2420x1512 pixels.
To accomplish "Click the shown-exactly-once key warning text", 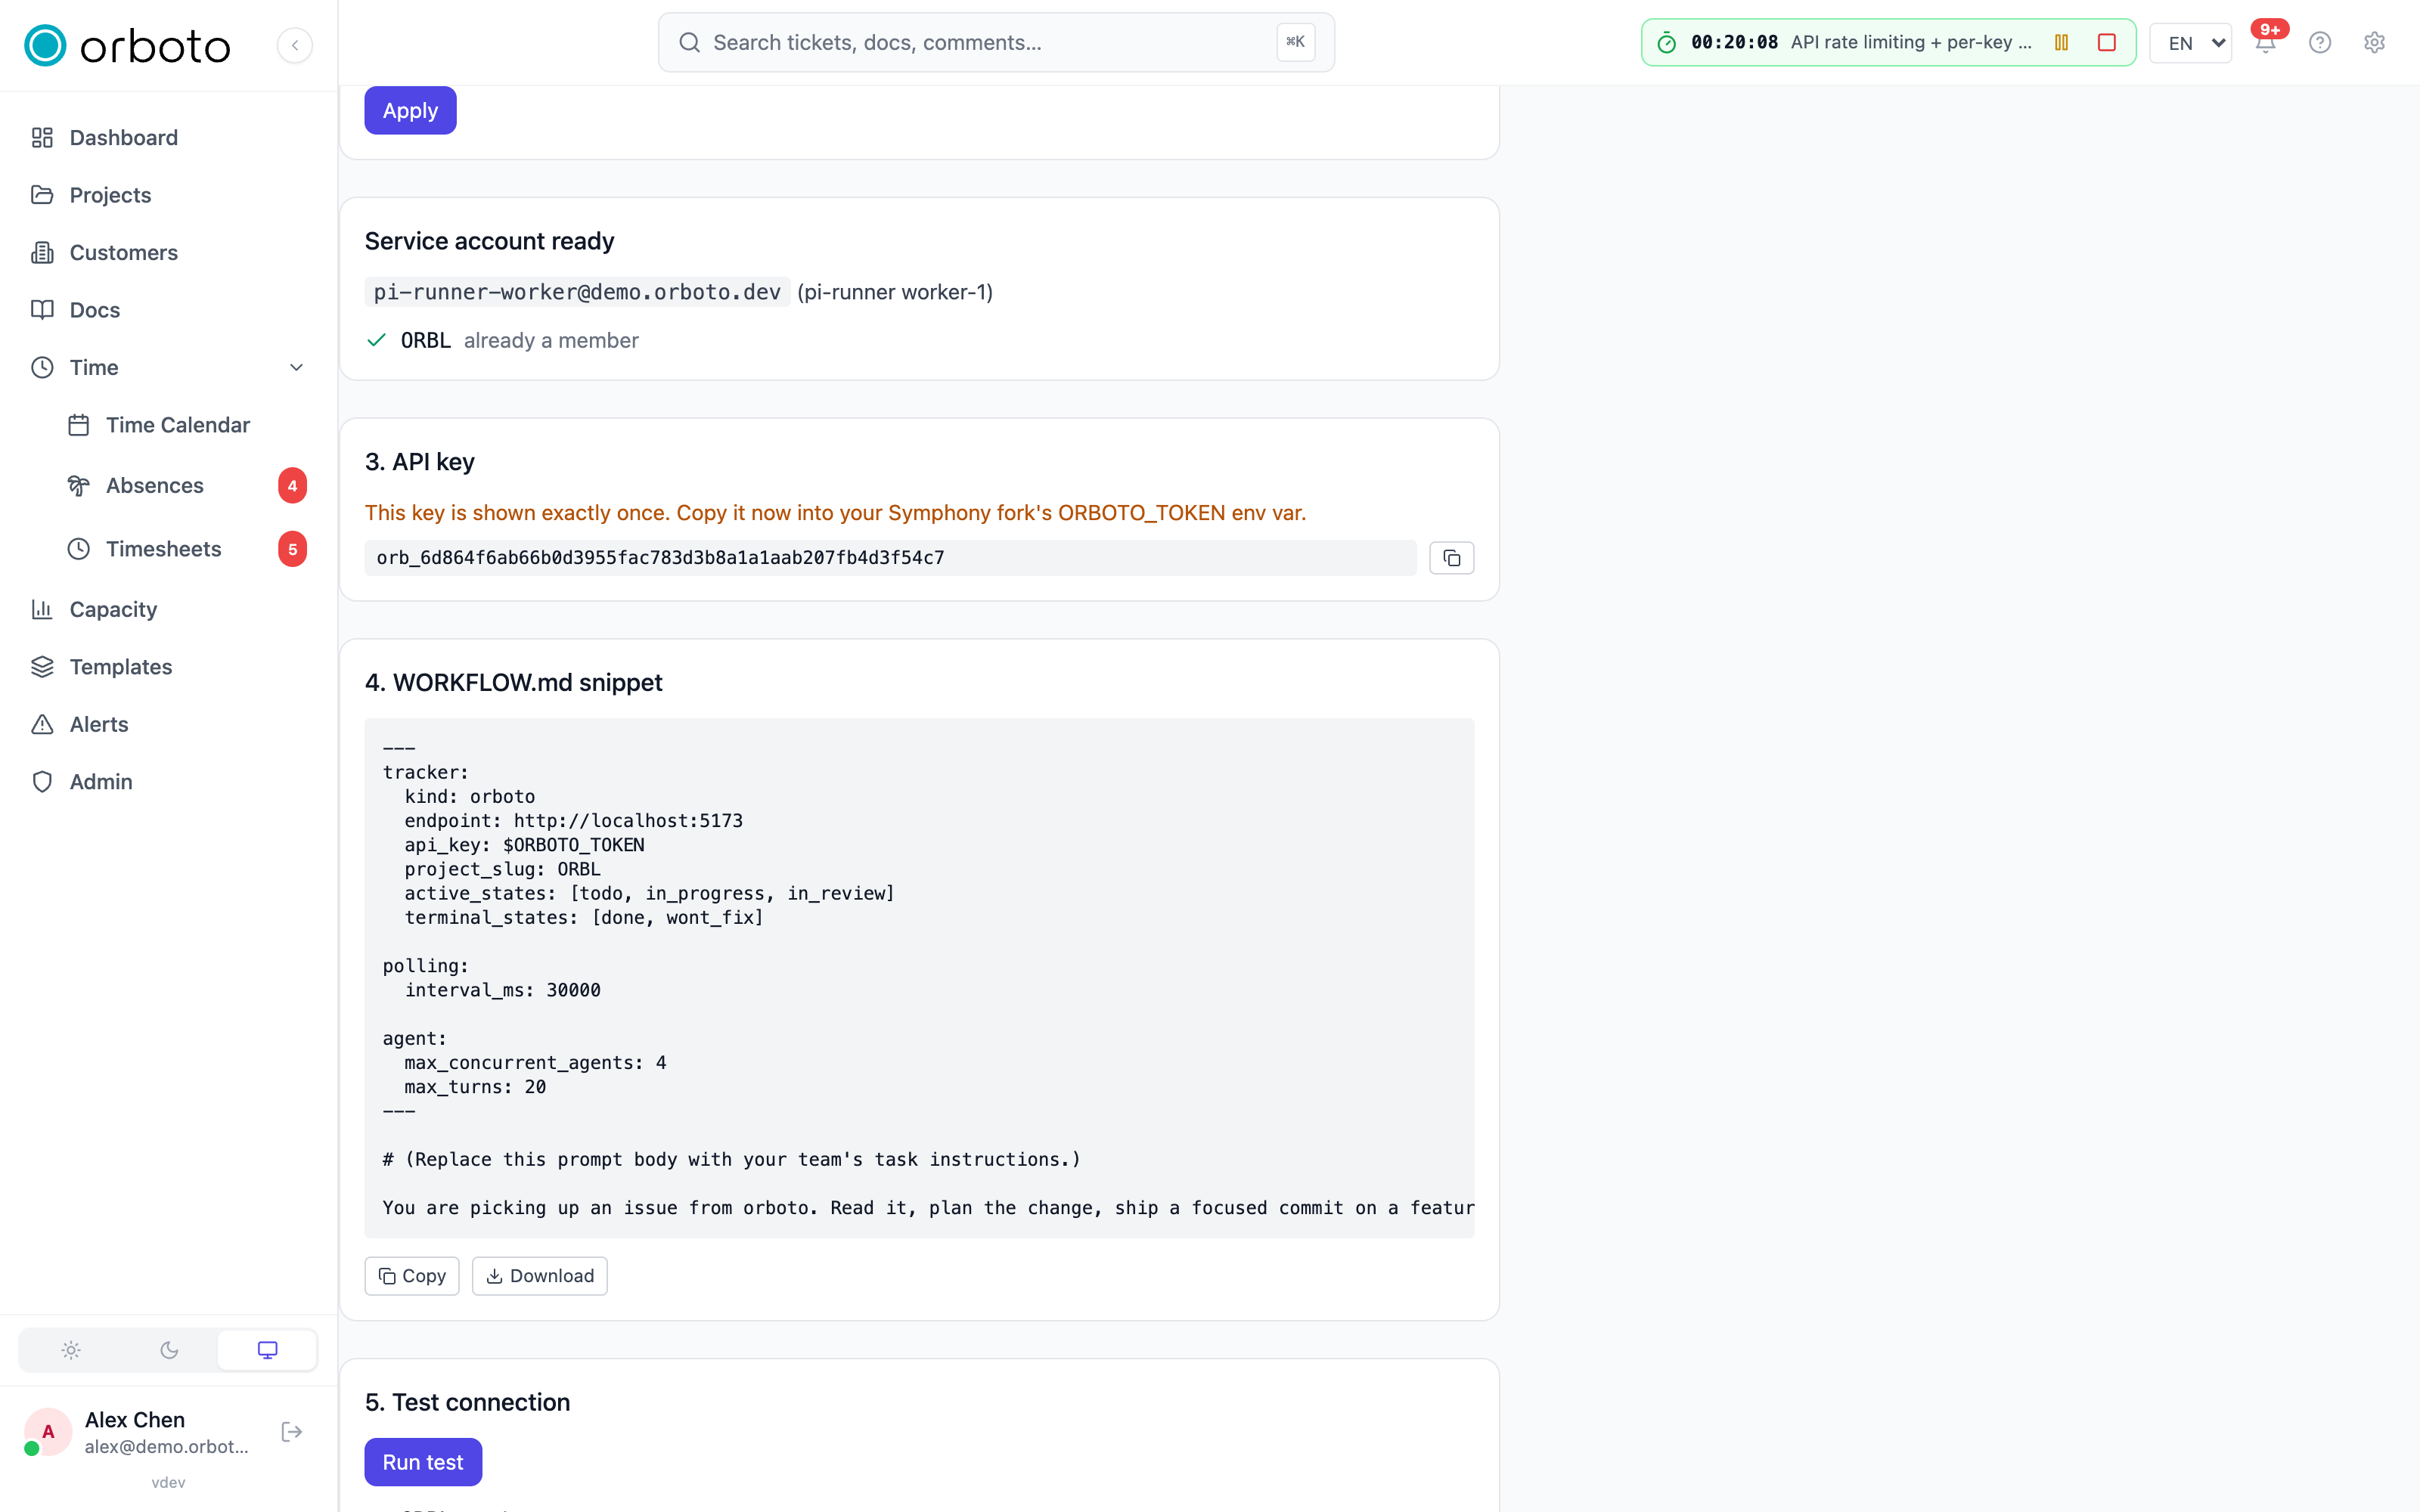I will click(x=835, y=513).
